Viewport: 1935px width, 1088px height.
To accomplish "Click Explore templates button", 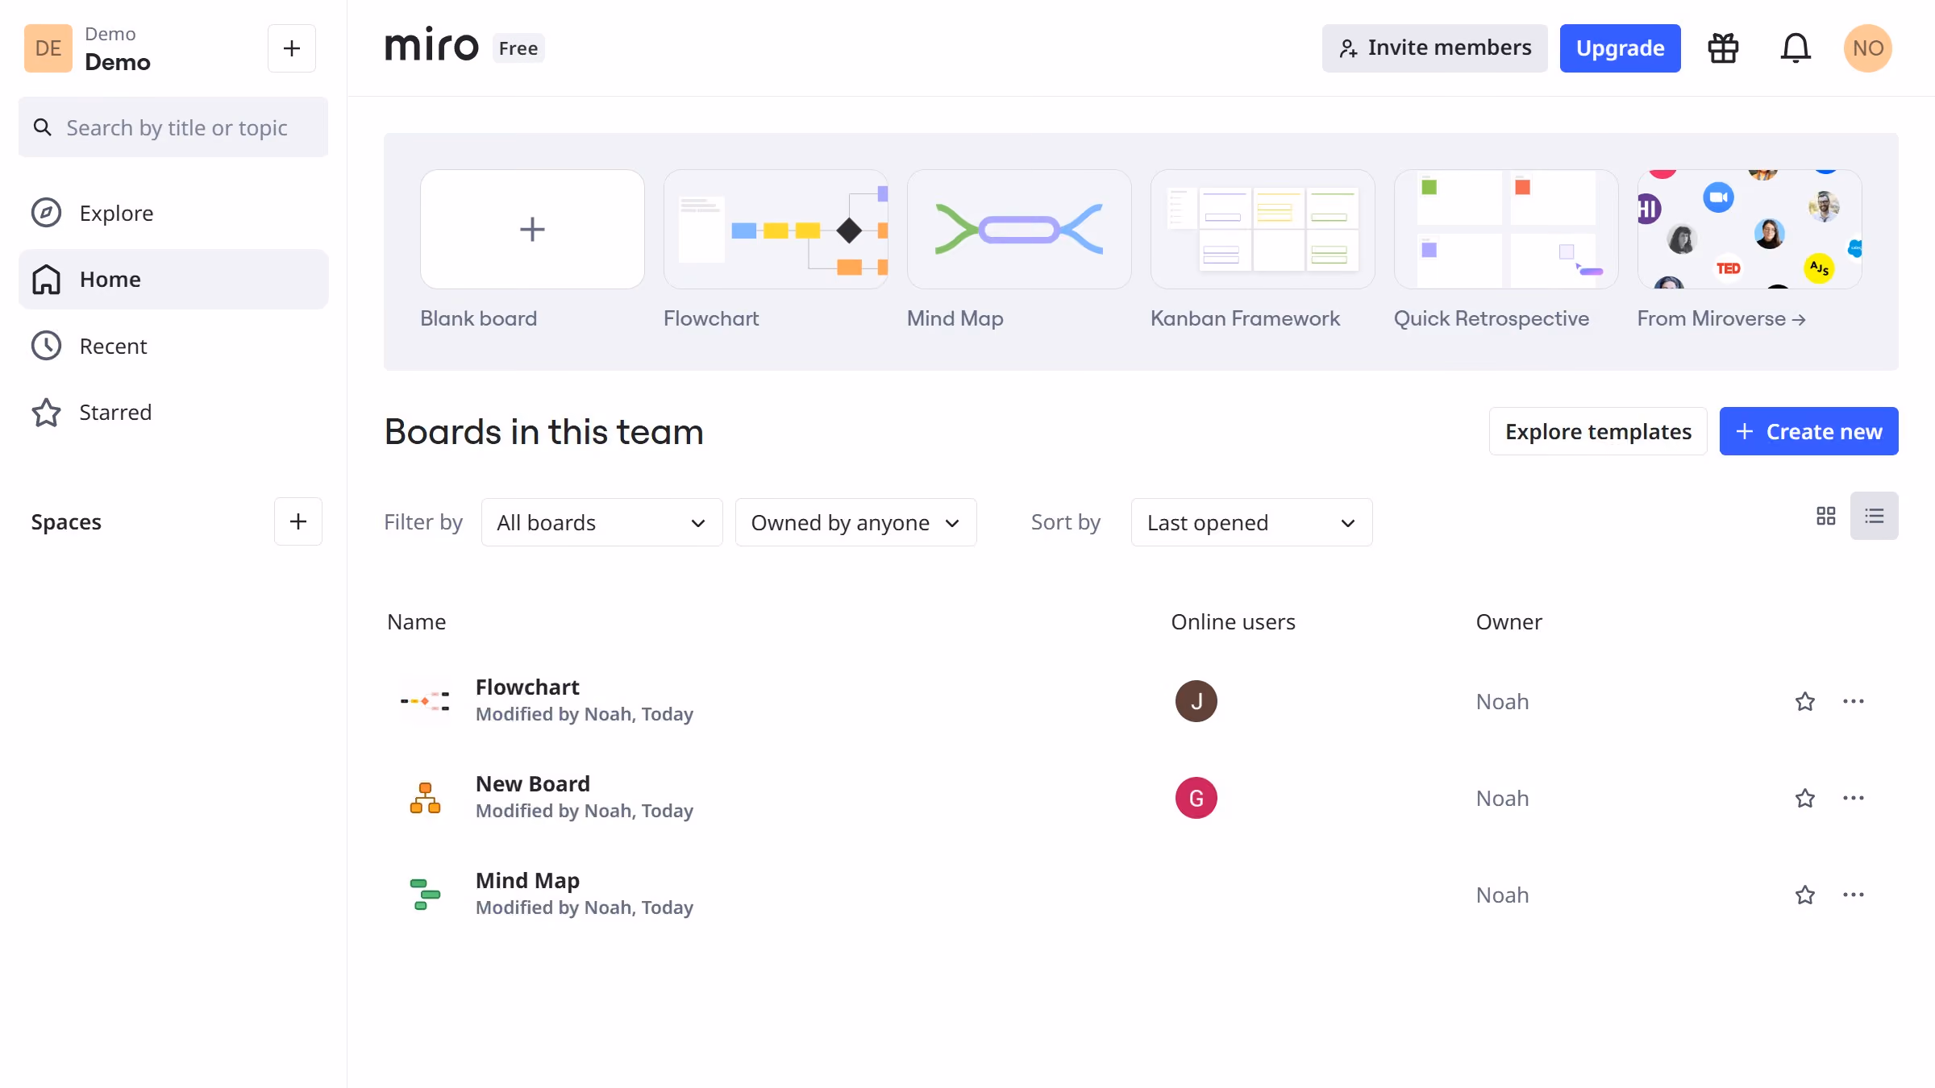I will point(1598,431).
